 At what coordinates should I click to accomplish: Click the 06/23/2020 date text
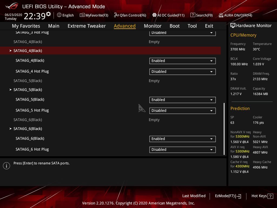click(x=14, y=15)
